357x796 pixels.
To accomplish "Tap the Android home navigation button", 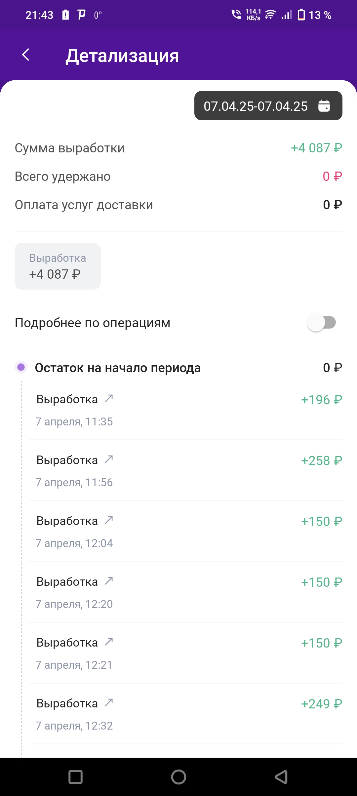I will [178, 777].
